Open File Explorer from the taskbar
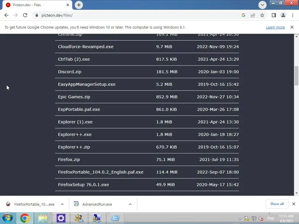The image size is (299, 224). coord(43,218)
